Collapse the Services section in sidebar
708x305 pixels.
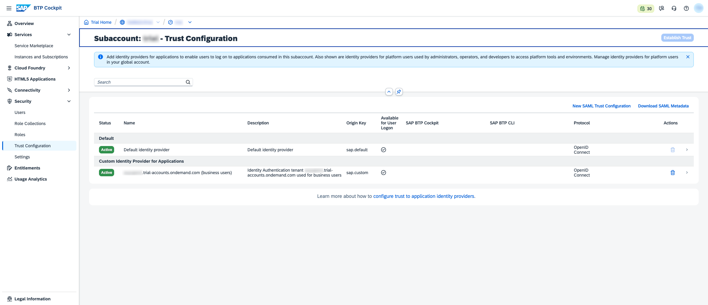pos(69,35)
